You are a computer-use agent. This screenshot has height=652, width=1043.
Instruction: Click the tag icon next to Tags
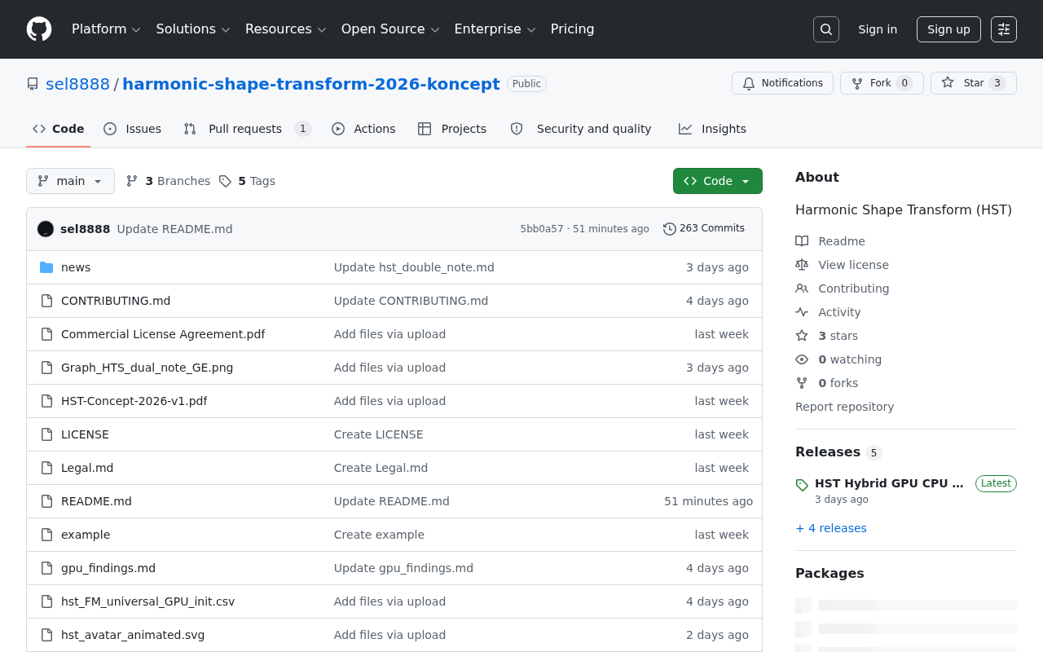click(x=225, y=181)
